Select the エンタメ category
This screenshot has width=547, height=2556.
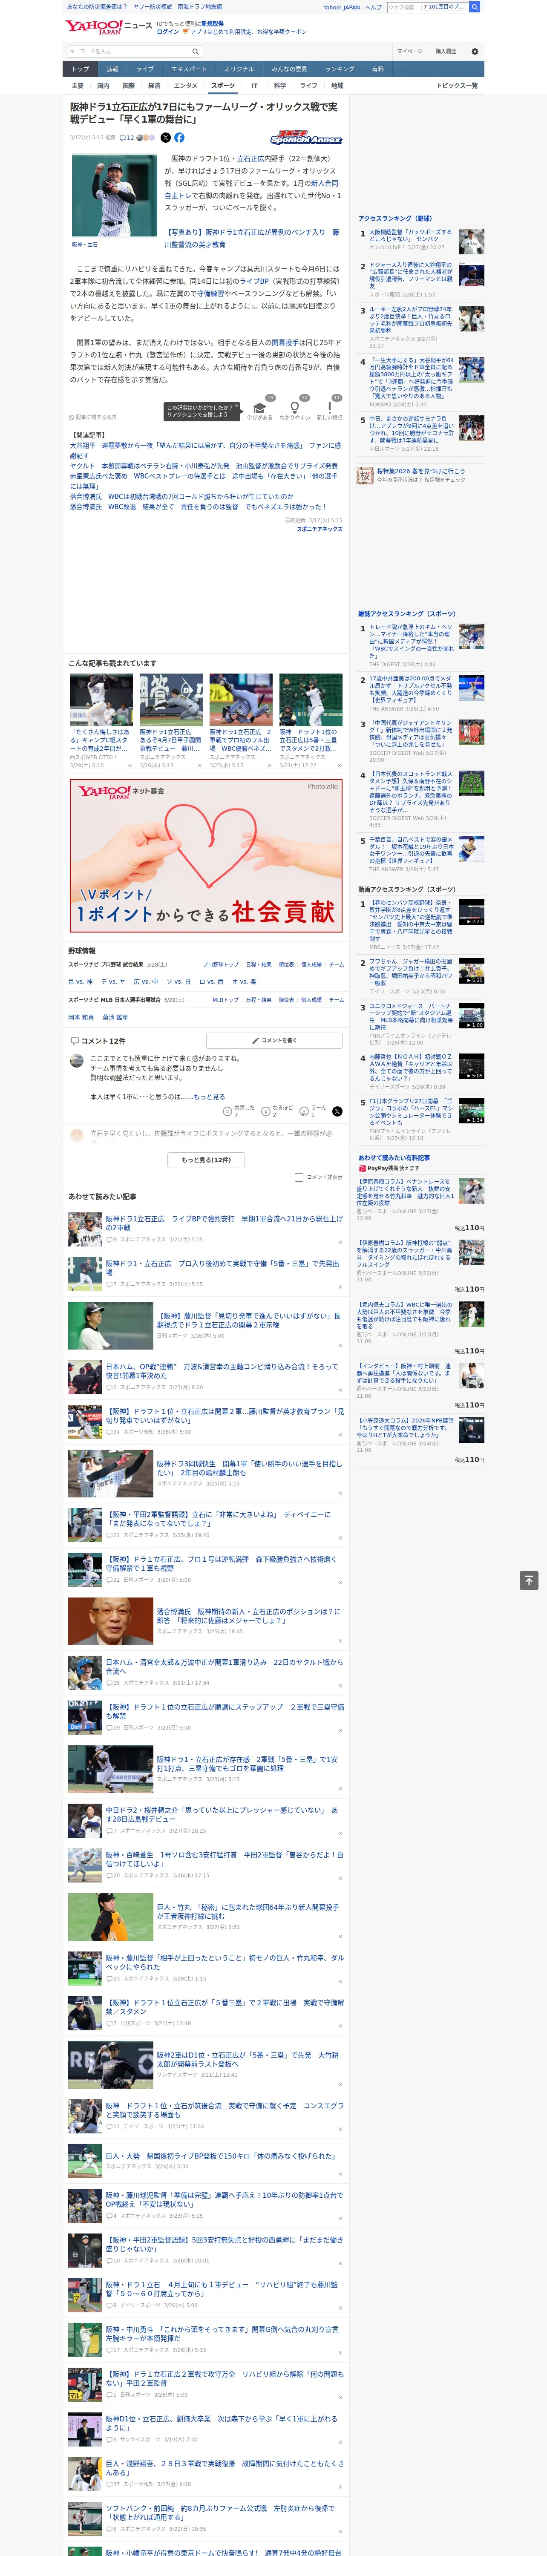click(186, 85)
